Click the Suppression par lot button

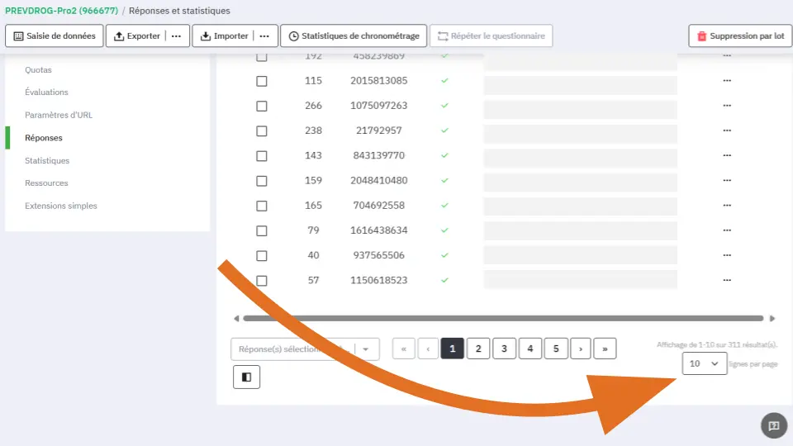740,36
